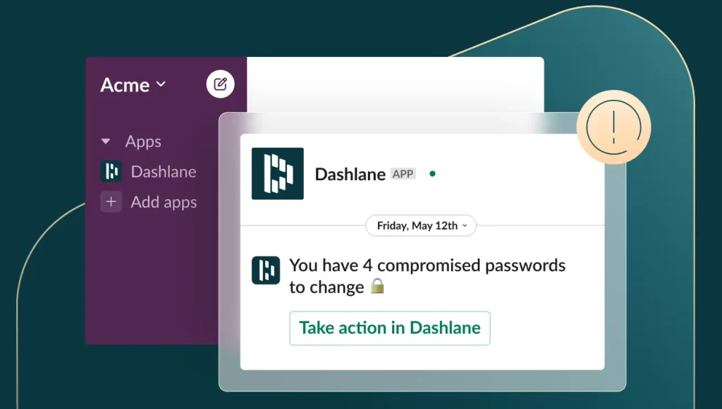
Task: Click the Dashlane app name in header
Action: pyautogui.click(x=350, y=174)
